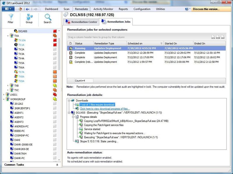Open the Search tool
Viewport: 233px width, 174px height.
[x=47, y=19]
